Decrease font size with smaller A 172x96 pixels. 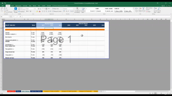40,9
